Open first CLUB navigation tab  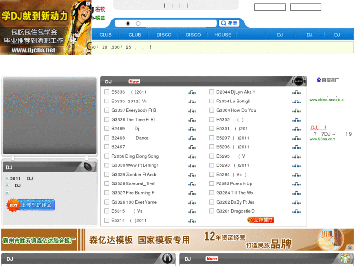point(105,35)
